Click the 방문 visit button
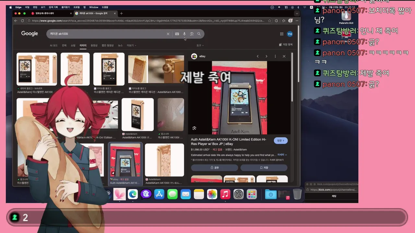Image resolution: width=415 pixels, height=233 pixels. coord(281,140)
